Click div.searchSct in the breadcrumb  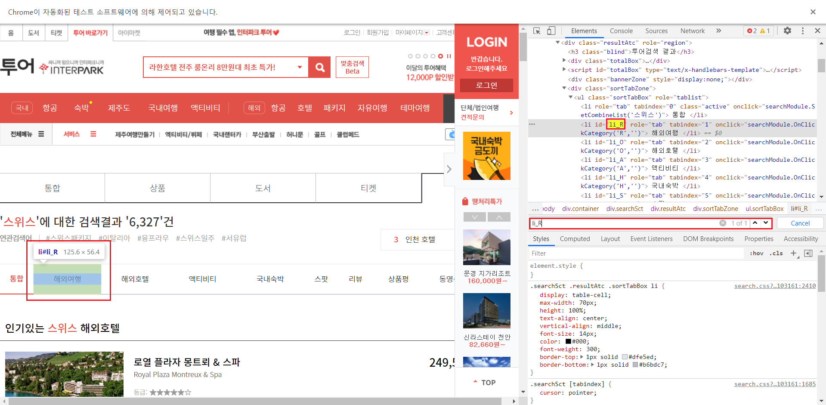tap(625, 209)
